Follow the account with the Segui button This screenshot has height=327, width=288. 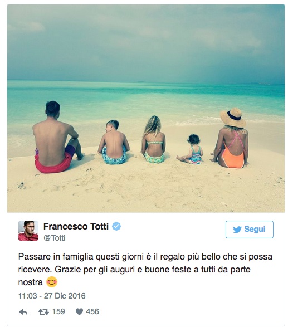[x=250, y=230]
